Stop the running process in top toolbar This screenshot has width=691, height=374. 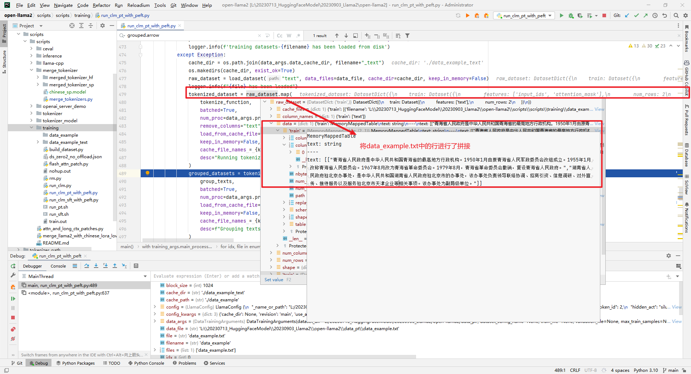604,15
